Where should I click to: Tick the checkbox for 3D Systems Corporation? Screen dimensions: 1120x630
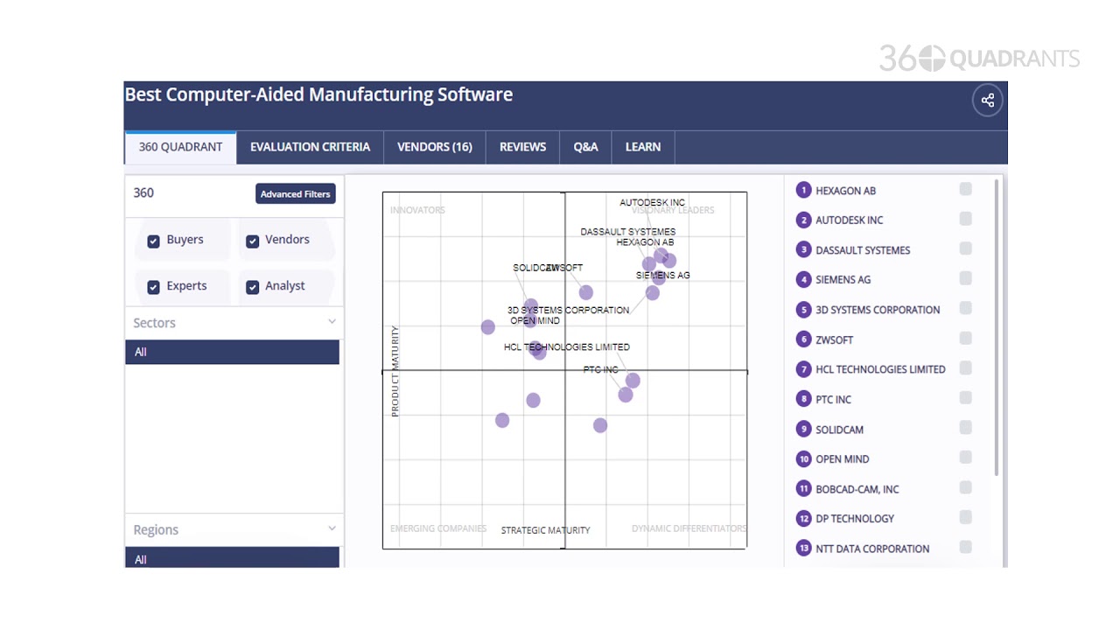(x=965, y=308)
